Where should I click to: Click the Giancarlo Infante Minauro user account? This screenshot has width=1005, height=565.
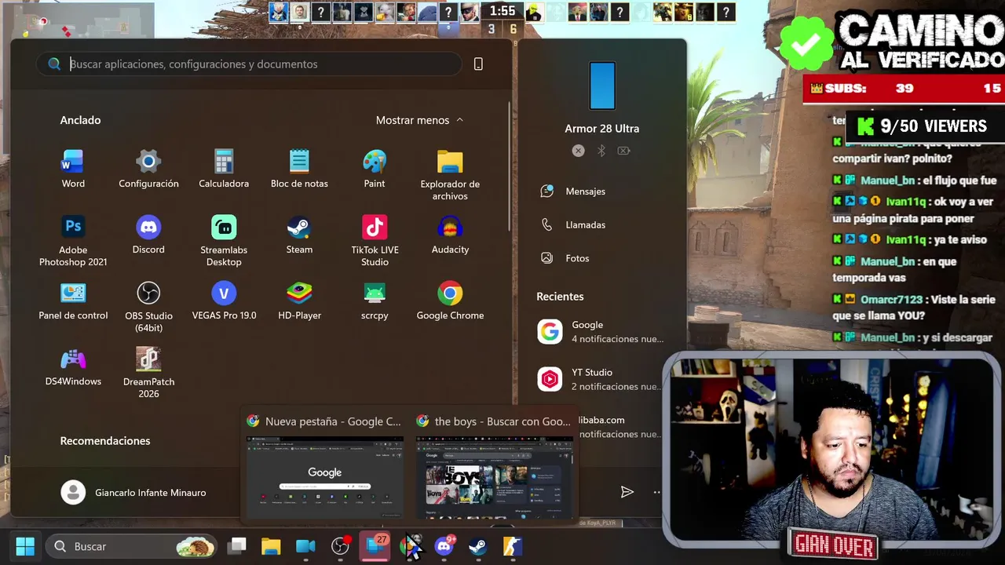(x=133, y=493)
